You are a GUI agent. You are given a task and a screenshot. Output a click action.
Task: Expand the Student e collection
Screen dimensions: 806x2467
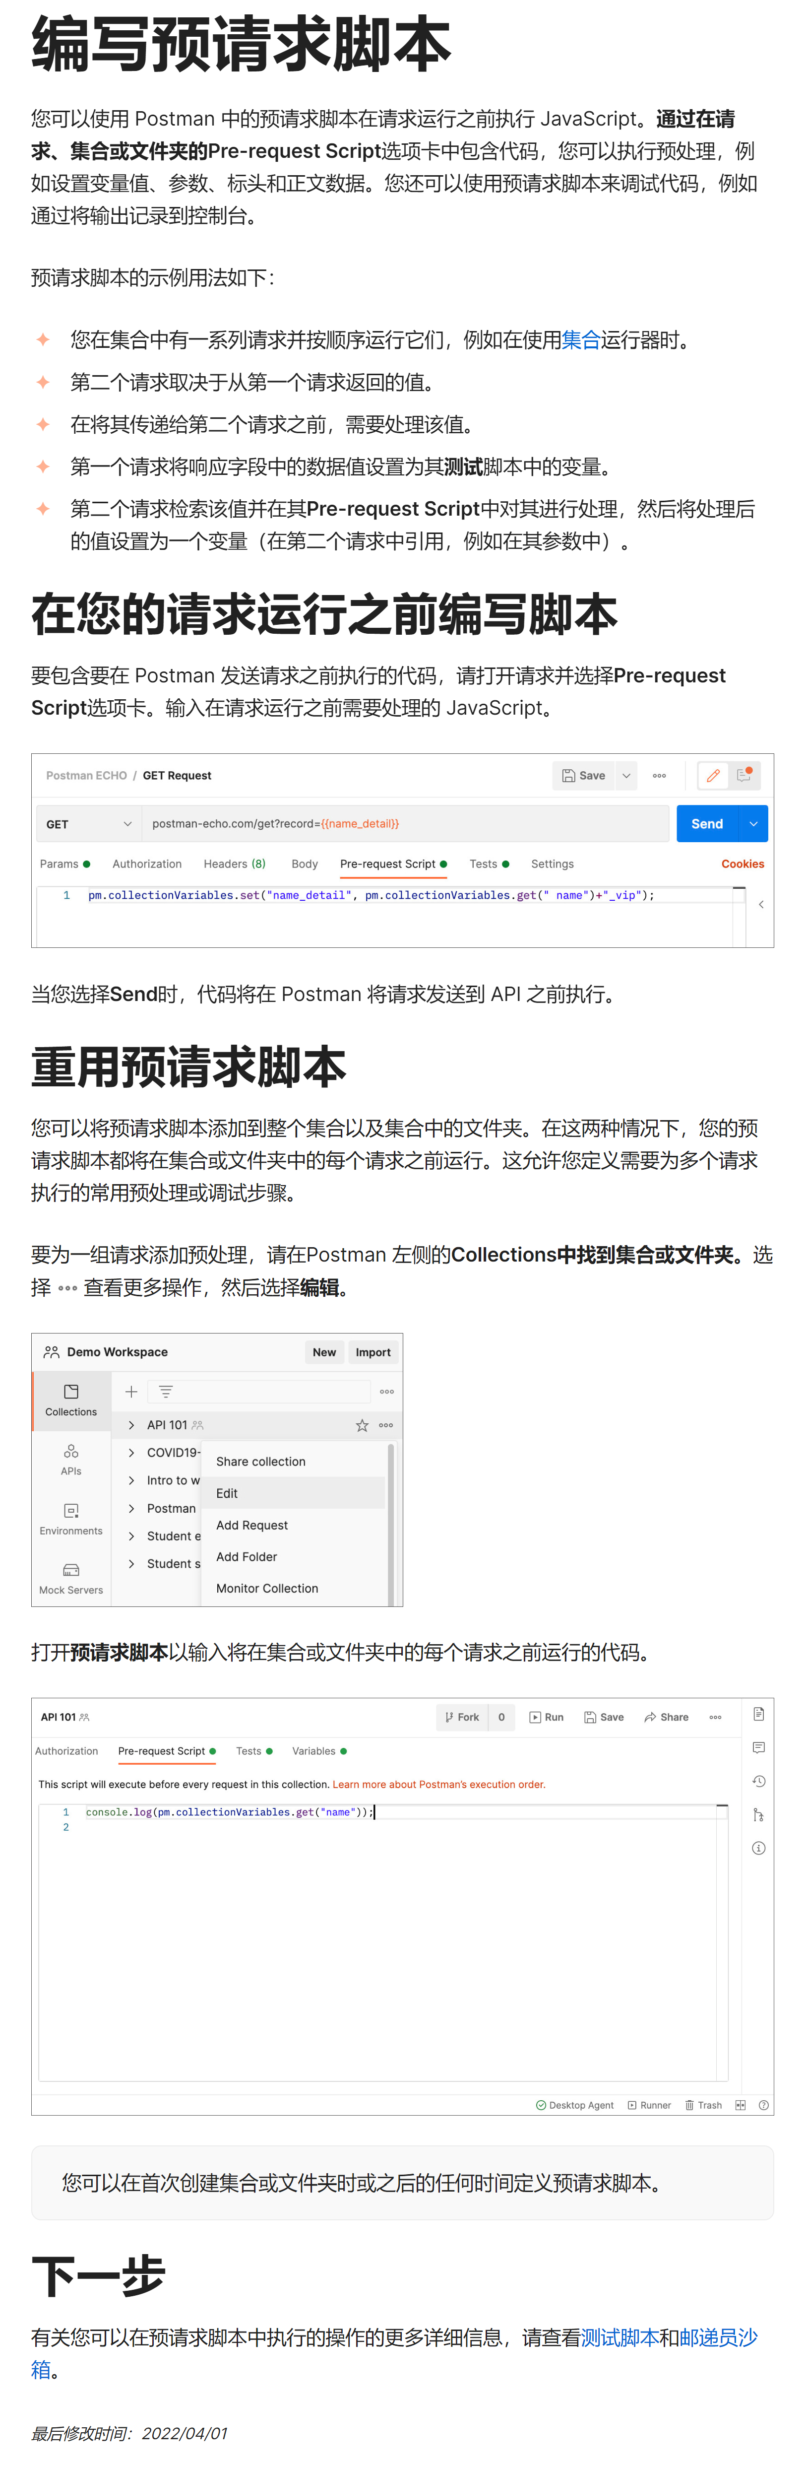pos(131,1536)
